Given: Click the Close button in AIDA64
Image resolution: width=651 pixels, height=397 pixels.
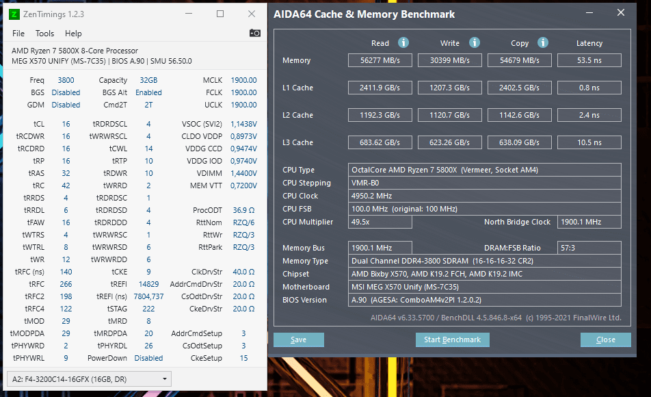Looking at the screenshot, I should tap(606, 340).
